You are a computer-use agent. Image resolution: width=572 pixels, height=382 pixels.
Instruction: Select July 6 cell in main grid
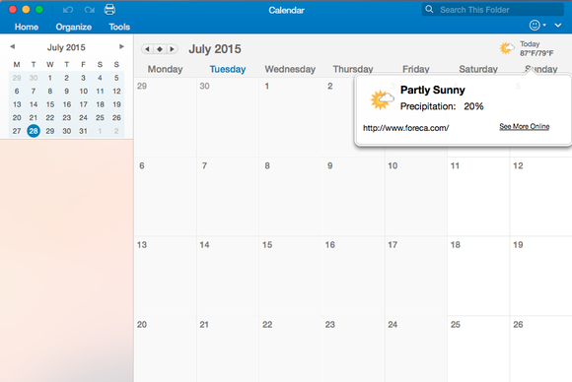tap(166, 197)
